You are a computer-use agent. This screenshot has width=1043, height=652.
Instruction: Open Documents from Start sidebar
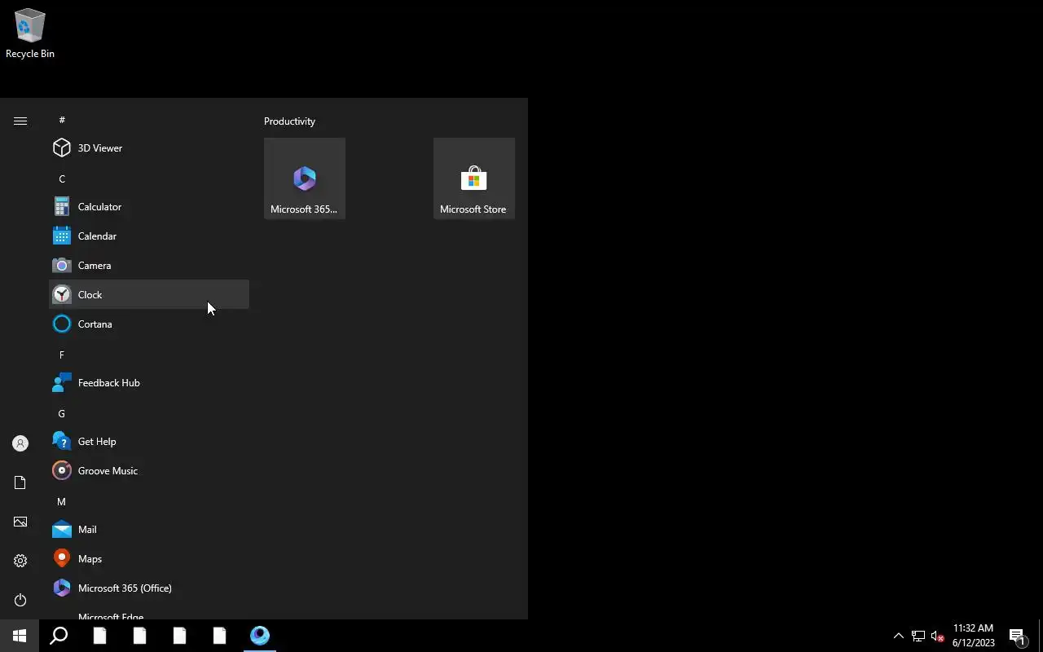pyautogui.click(x=20, y=482)
